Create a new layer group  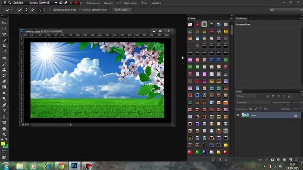(x=285, y=160)
